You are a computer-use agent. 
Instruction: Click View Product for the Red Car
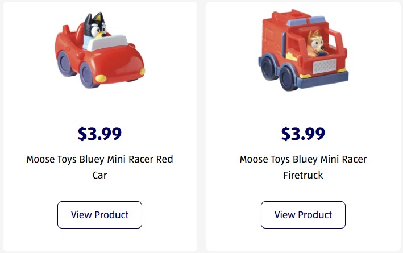99,215
